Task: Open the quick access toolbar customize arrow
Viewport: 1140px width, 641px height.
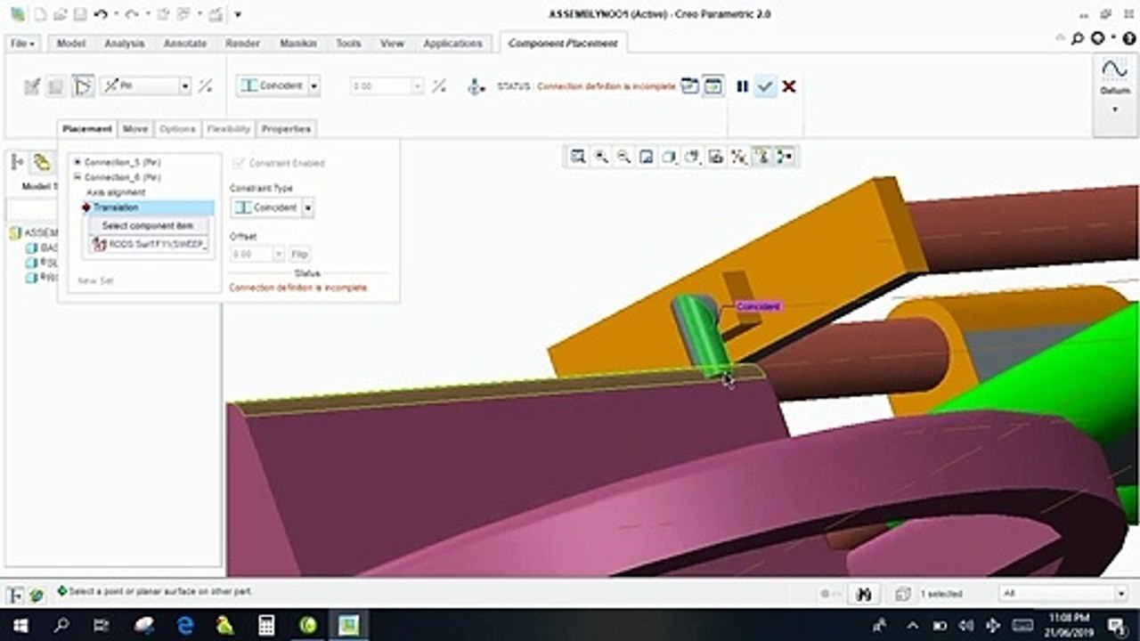Action: point(238,14)
